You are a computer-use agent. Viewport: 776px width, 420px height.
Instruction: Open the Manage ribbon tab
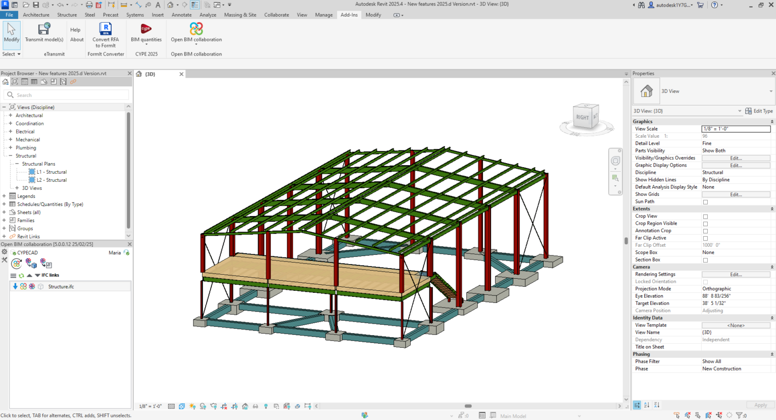(323, 15)
